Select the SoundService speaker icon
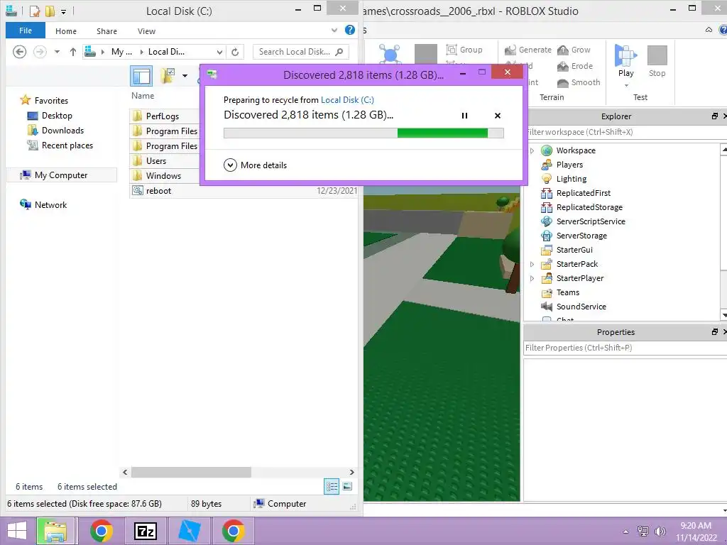Image resolution: width=727 pixels, height=545 pixels. click(547, 307)
